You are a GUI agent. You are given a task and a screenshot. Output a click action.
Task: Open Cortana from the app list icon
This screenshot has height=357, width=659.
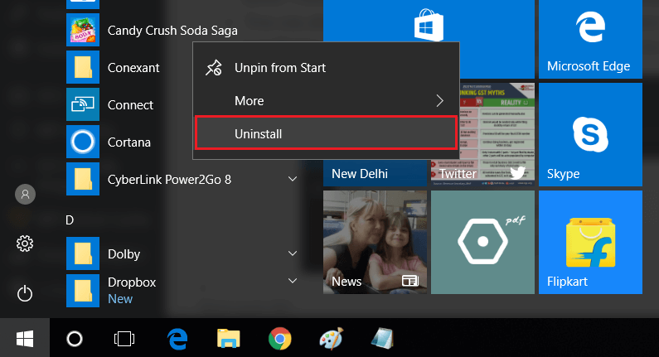83,142
